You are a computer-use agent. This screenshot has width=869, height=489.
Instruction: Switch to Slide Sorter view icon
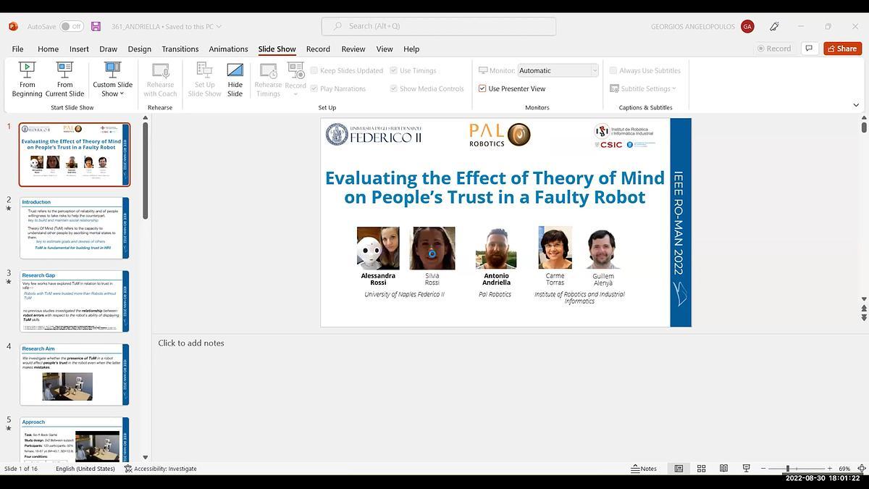(701, 469)
